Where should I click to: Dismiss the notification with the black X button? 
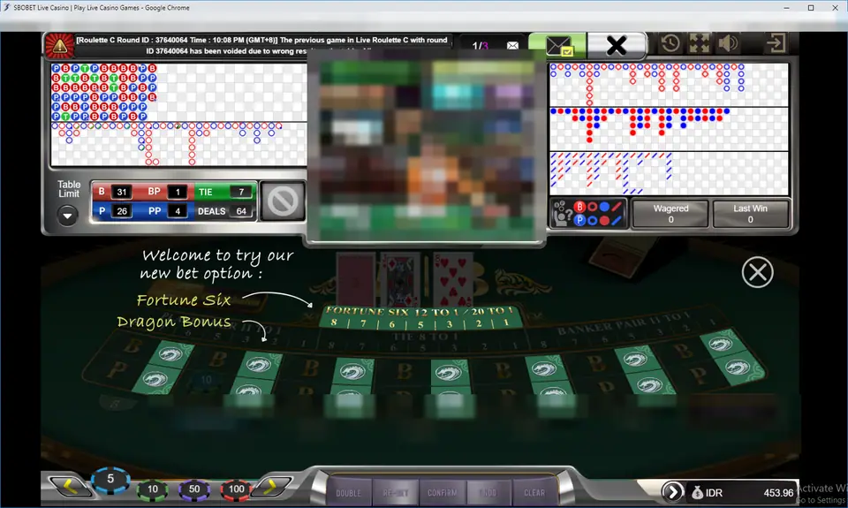tap(617, 45)
